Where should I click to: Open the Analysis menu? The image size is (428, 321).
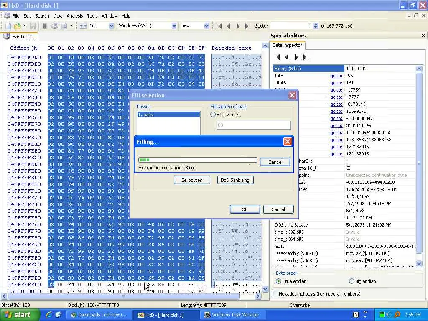74,16
